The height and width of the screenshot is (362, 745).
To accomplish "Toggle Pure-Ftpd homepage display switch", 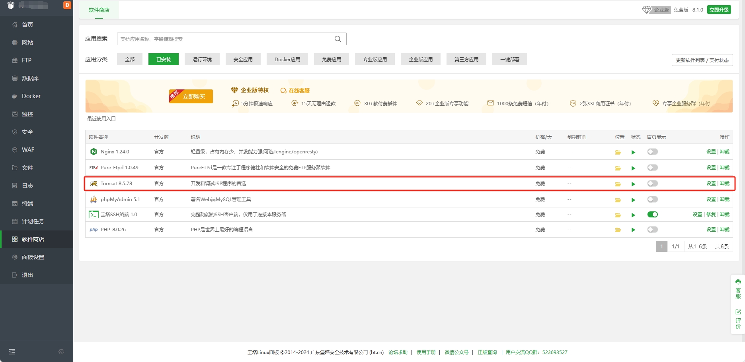I will click(x=652, y=167).
